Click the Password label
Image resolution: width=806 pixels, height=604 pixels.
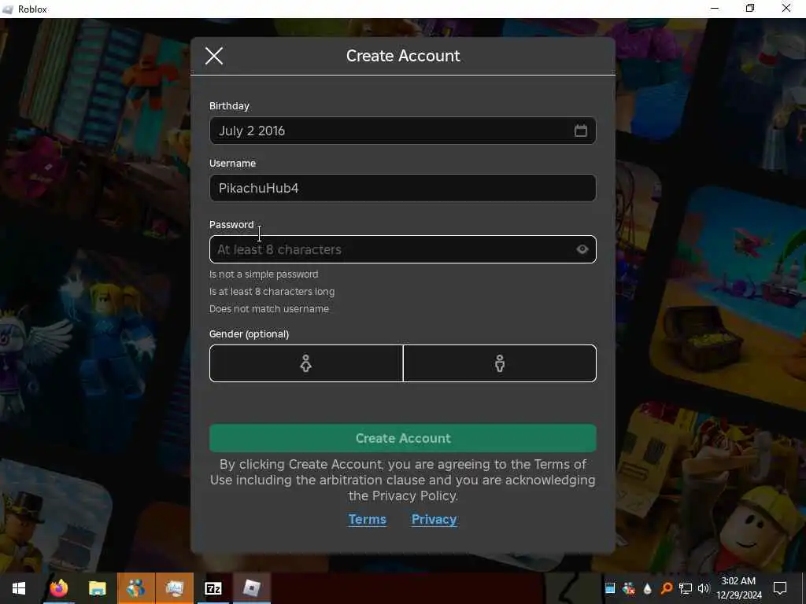tap(231, 224)
